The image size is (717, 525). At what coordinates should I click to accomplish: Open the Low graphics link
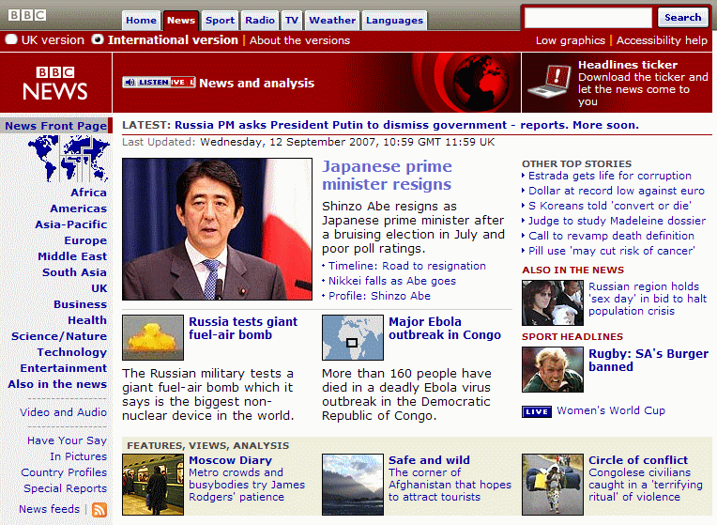coord(571,40)
